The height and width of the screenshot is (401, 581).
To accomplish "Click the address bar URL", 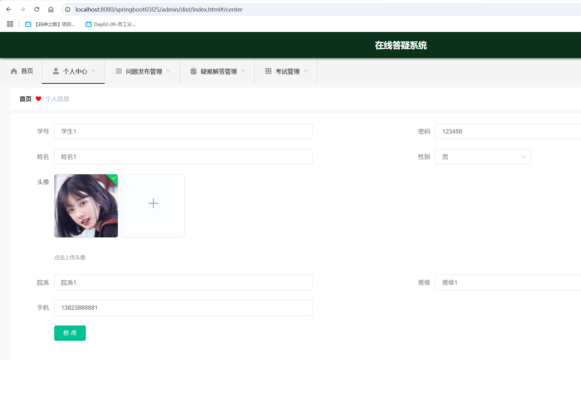I will click(x=159, y=9).
